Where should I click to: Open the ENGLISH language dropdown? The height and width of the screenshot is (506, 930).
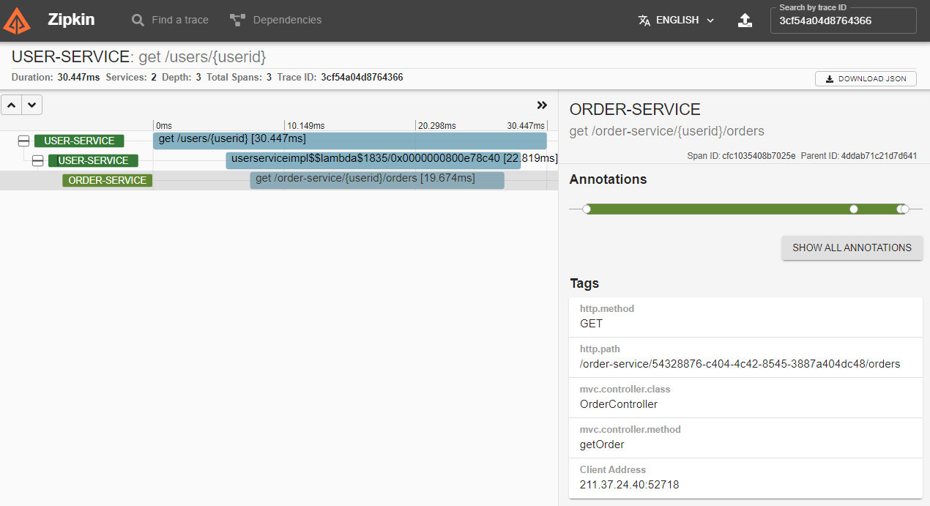[x=676, y=21]
